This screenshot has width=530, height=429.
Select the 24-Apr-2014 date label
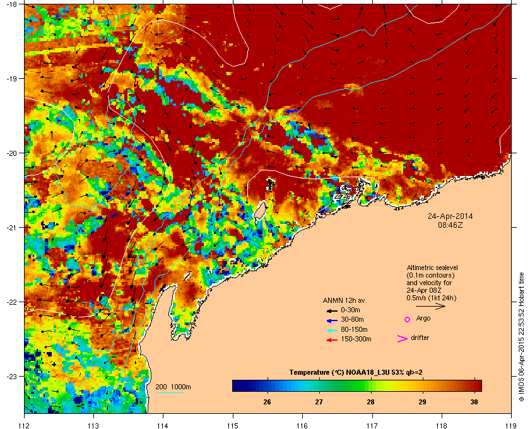tap(450, 216)
